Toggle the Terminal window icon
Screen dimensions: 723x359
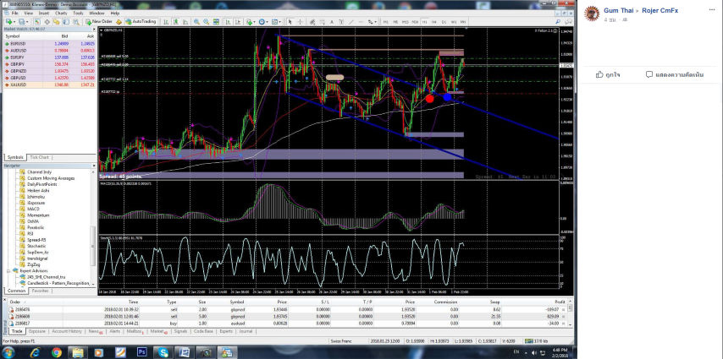66,21
